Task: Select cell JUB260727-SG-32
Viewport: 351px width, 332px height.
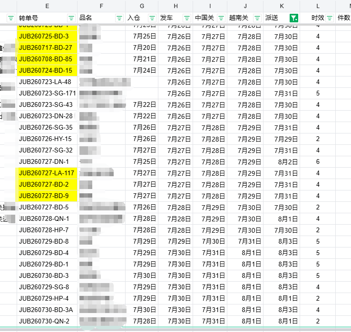Action: pos(47,150)
